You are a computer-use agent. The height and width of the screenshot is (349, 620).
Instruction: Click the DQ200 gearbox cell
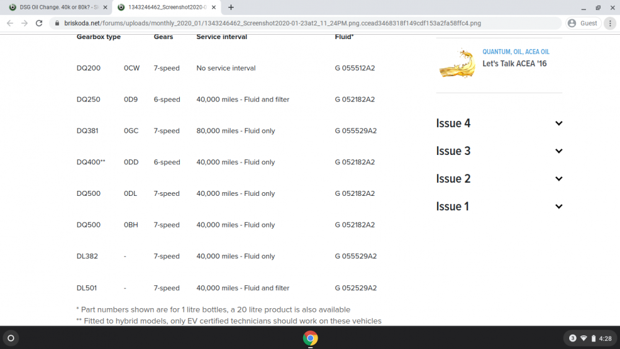click(89, 68)
